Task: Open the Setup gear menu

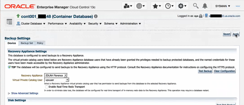Action: click(182, 6)
